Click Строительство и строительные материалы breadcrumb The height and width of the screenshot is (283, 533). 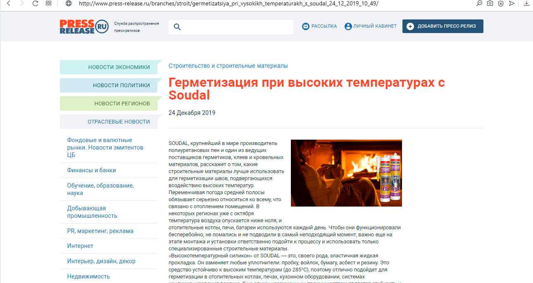[x=228, y=66]
